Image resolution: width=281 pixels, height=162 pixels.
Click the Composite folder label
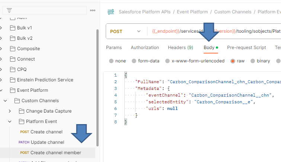coord(29,49)
